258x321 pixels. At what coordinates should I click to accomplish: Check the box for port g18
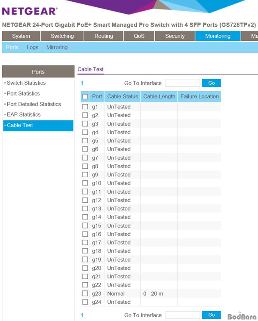[x=85, y=251]
